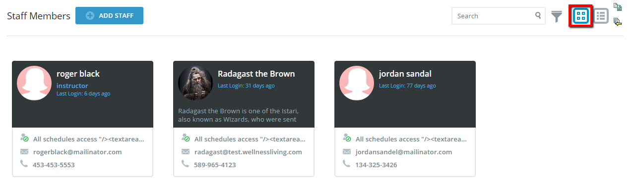Viewport: 636px width, 181px height.
Task: Click the ADD STAFF button
Action: pyautogui.click(x=109, y=15)
